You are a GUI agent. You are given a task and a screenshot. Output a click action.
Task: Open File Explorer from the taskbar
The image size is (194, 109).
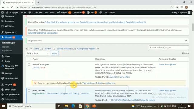(66, 106)
